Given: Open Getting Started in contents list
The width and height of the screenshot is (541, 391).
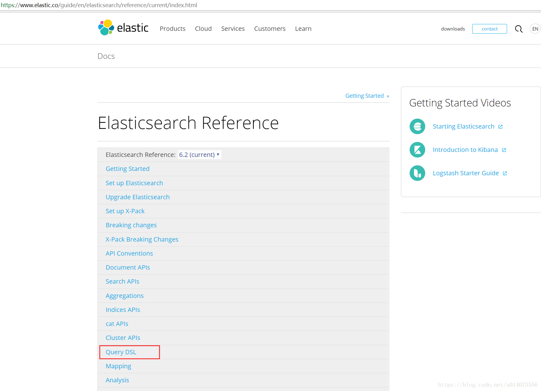Looking at the screenshot, I should click(128, 169).
